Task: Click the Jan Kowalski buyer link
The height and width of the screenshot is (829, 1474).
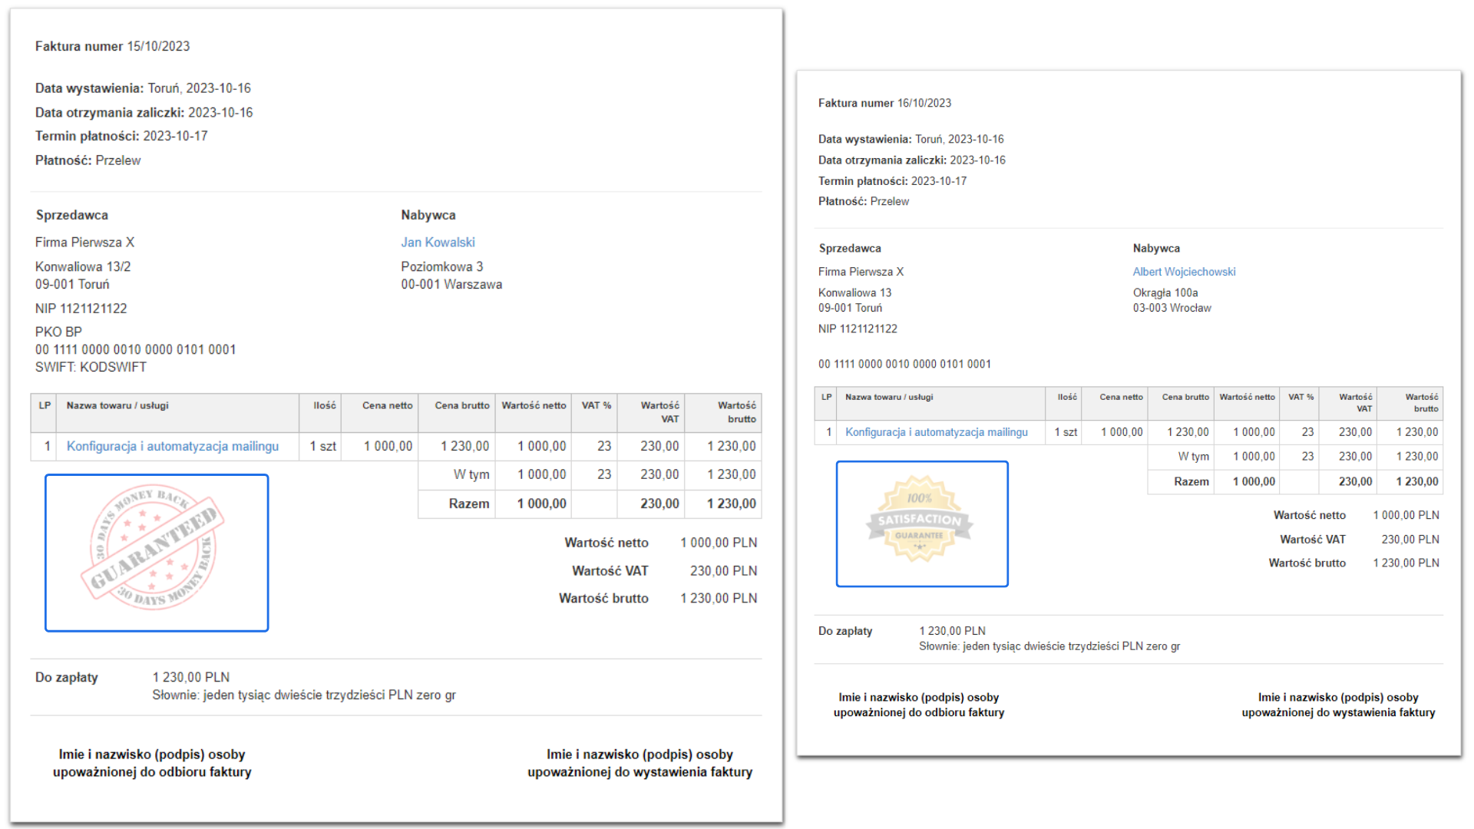Action: 438,243
